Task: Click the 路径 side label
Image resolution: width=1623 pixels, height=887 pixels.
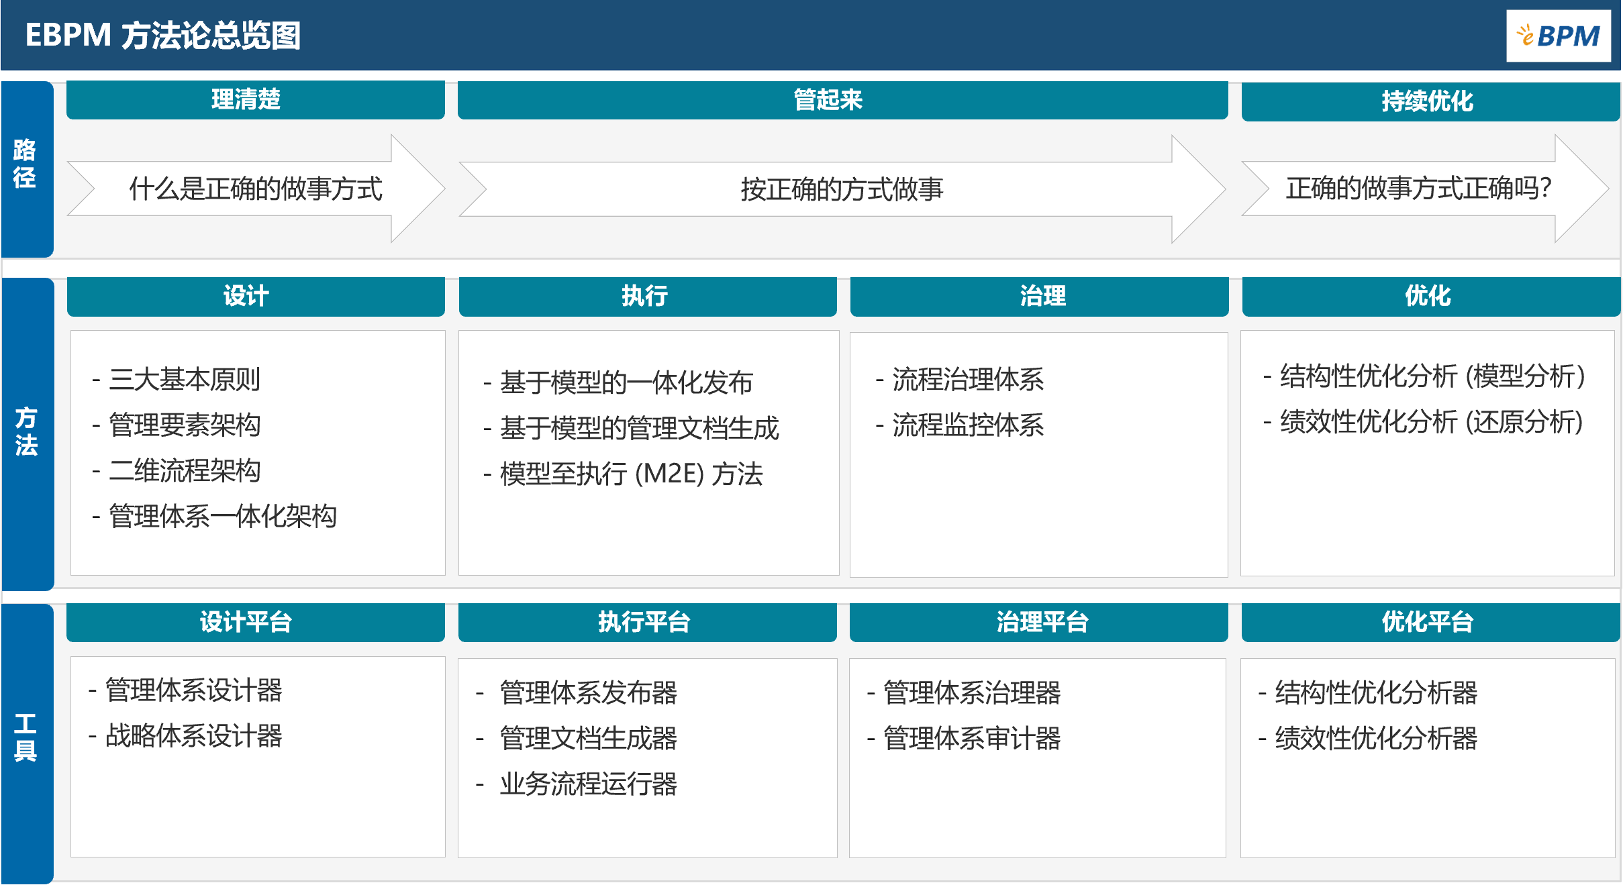Action: pos(26,164)
